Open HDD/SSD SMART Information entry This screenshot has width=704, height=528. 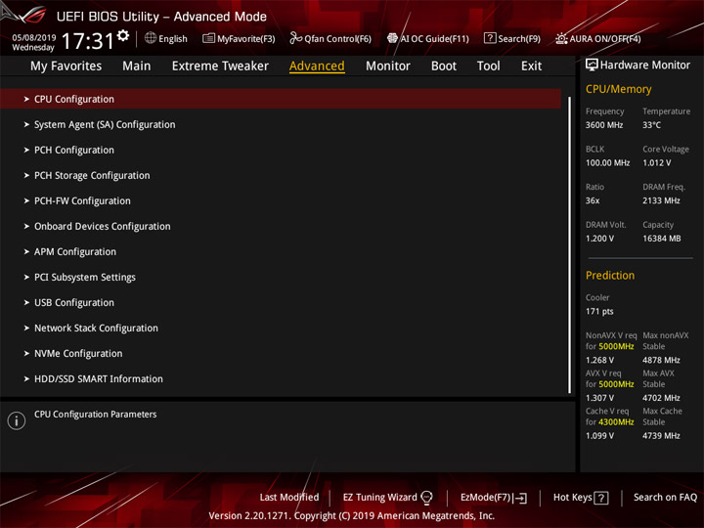(x=281, y=379)
